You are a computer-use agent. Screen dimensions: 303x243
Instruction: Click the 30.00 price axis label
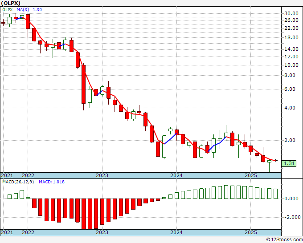pos(291,13)
